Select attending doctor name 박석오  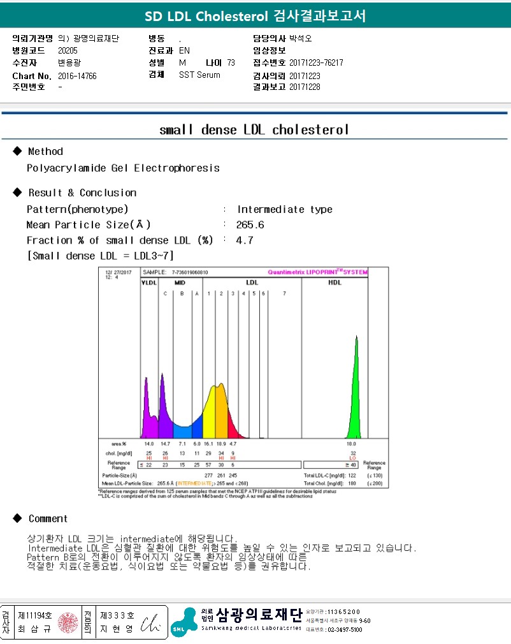tap(301, 38)
